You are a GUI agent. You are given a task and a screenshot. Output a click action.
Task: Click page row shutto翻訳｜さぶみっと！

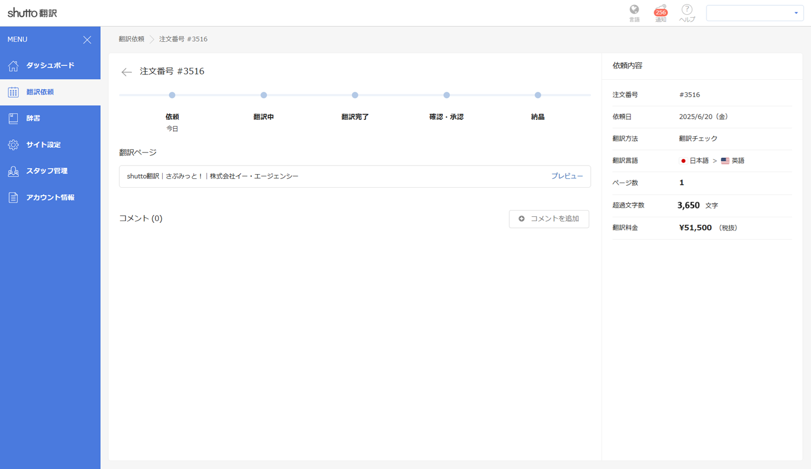tap(355, 177)
